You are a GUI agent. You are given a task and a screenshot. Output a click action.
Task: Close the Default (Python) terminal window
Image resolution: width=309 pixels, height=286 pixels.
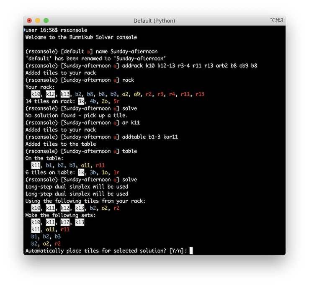click(x=29, y=21)
